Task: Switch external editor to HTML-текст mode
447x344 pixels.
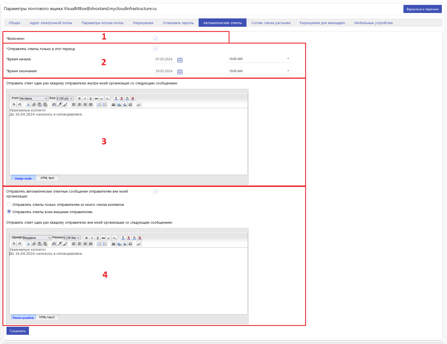Action: (47, 317)
